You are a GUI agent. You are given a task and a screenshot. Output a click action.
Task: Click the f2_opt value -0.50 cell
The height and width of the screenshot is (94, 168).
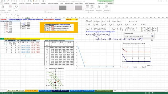click(52, 26)
